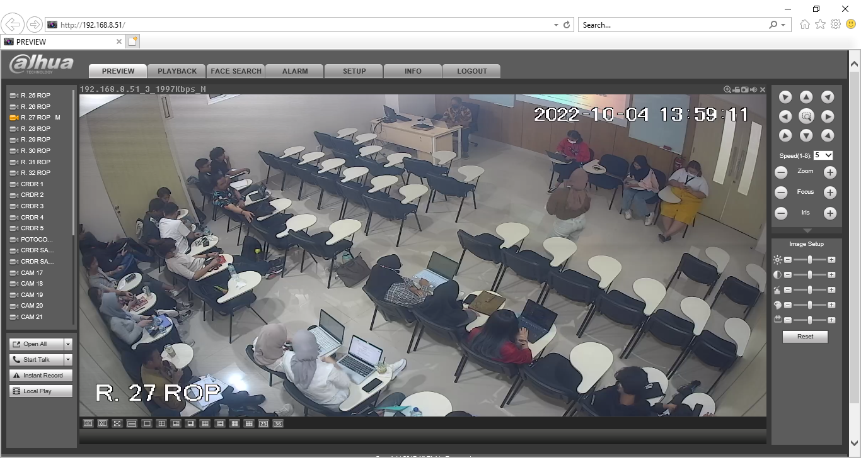
Task: Start Instant Record
Action: pyautogui.click(x=40, y=376)
